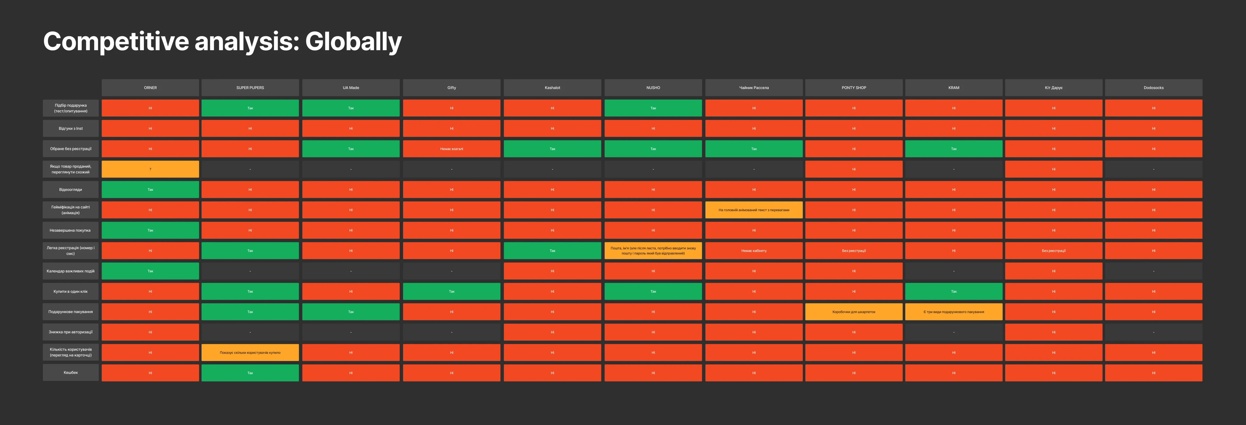Click 'Так' for Купити в один клік under NUSHO

(653, 292)
